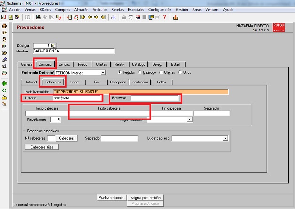
Task: Select the Catálogo radio button
Action: point(140,72)
